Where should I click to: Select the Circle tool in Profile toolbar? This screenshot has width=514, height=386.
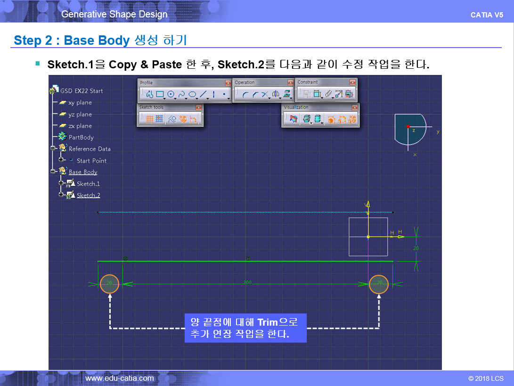[x=171, y=95]
